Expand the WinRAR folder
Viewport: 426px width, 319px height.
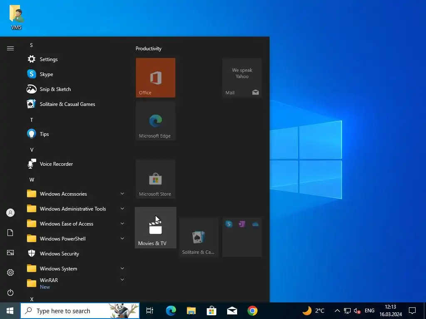pos(76,283)
